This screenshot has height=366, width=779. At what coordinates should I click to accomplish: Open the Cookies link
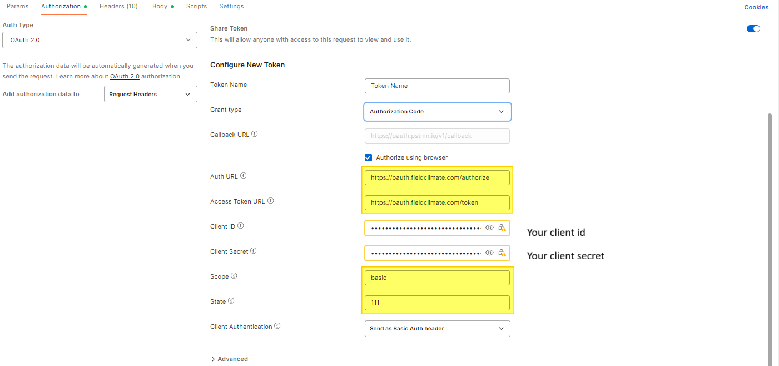pos(756,8)
